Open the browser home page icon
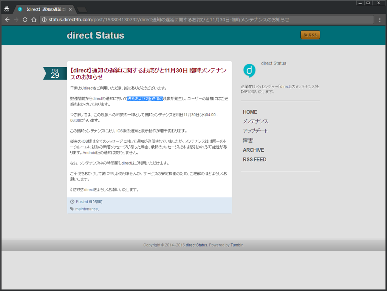387x291 pixels. pos(34,20)
